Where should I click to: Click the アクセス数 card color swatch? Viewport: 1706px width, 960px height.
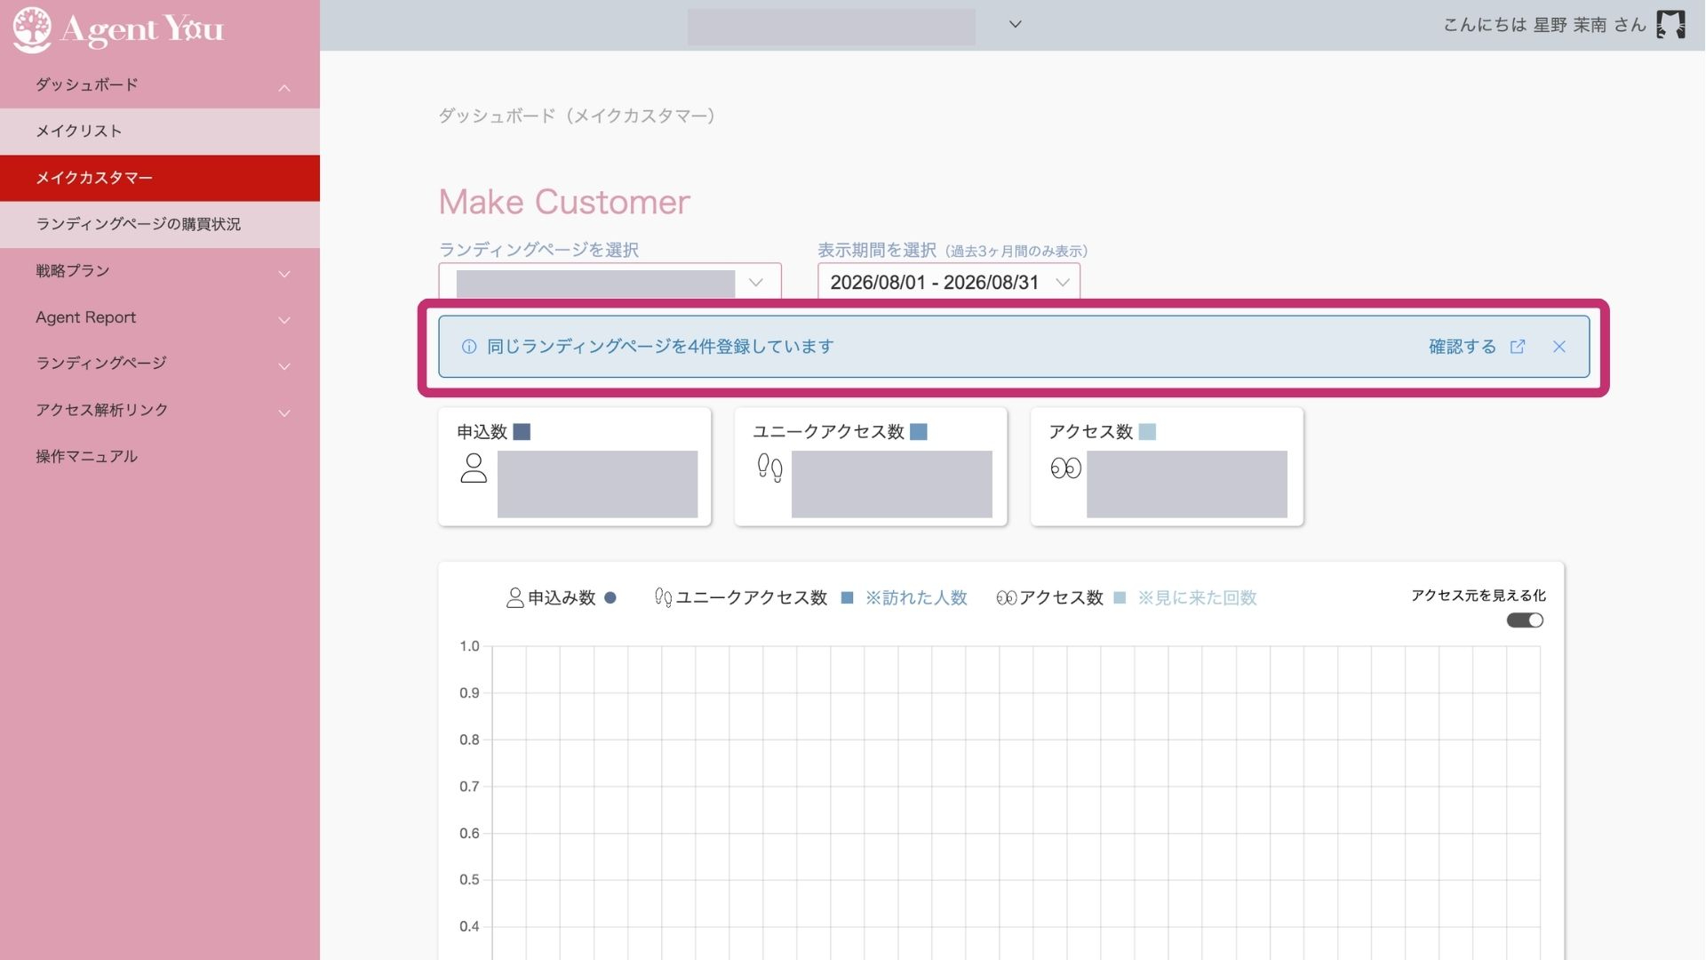[x=1147, y=432]
